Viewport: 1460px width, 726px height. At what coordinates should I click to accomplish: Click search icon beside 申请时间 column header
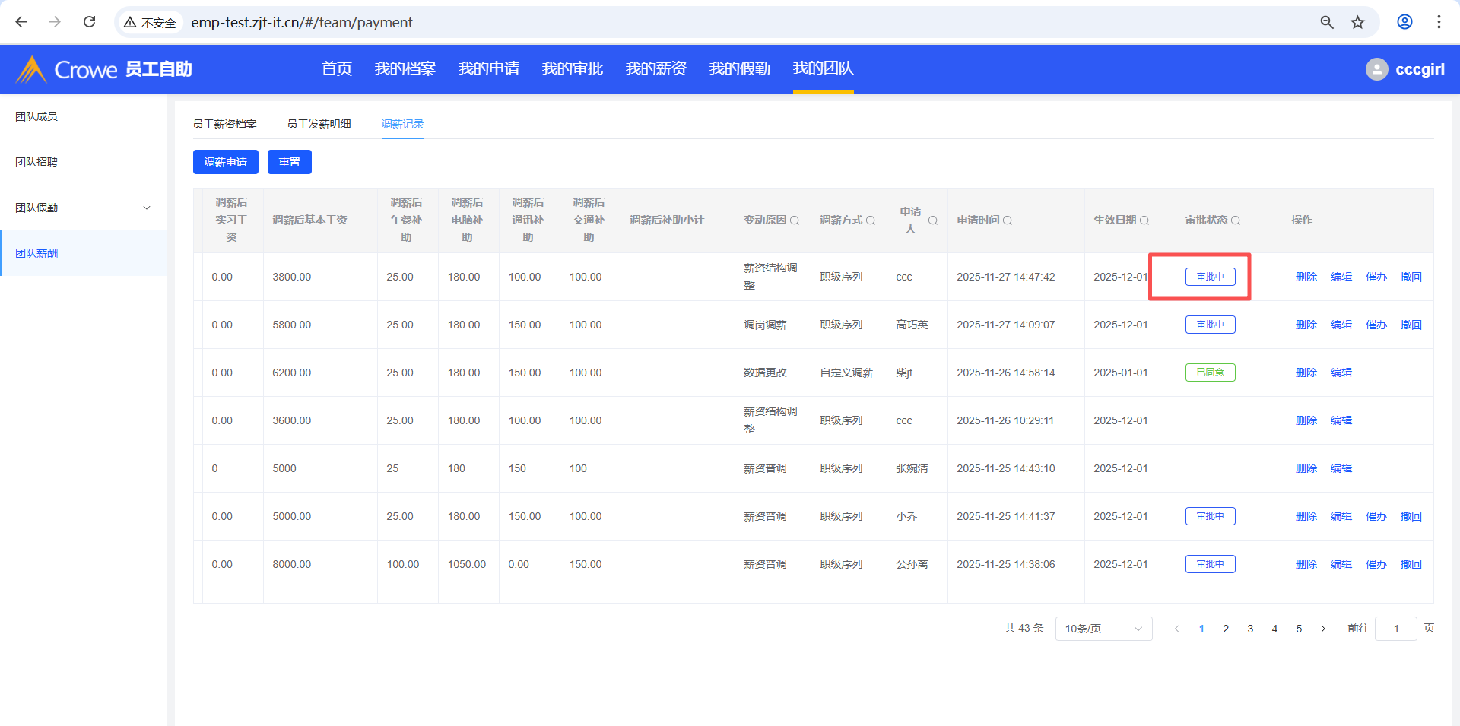1008,220
